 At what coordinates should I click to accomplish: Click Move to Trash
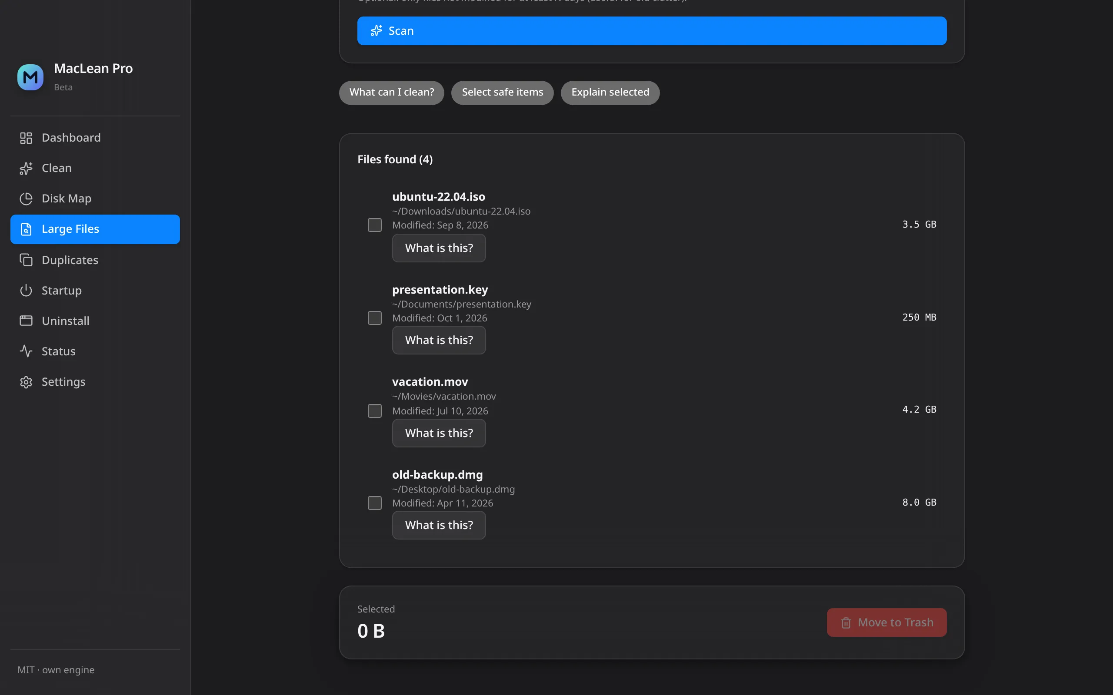coord(887,623)
